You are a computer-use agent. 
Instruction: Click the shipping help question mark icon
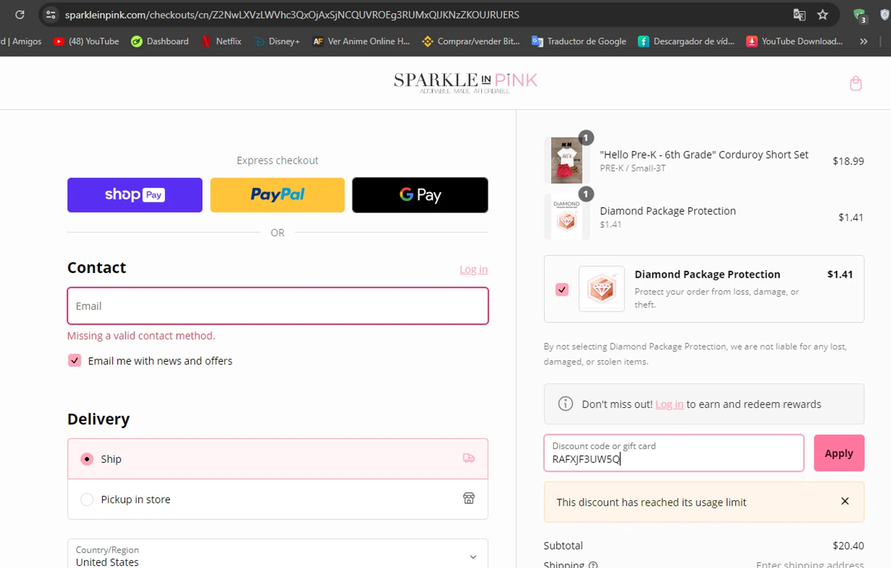point(593,565)
